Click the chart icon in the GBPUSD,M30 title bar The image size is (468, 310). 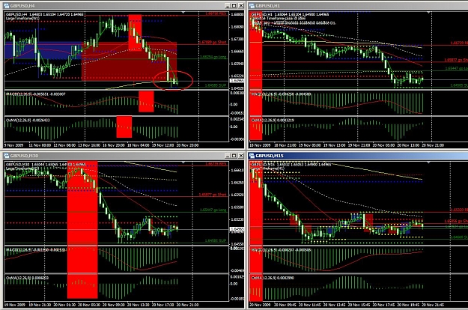pyautogui.click(x=6, y=156)
